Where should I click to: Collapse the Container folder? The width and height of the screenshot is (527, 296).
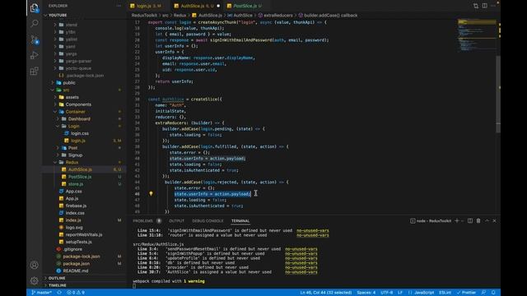(75, 112)
